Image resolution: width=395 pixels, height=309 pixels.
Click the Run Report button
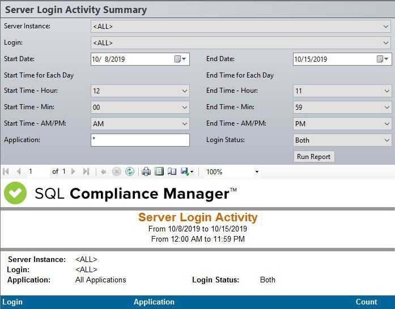point(314,157)
